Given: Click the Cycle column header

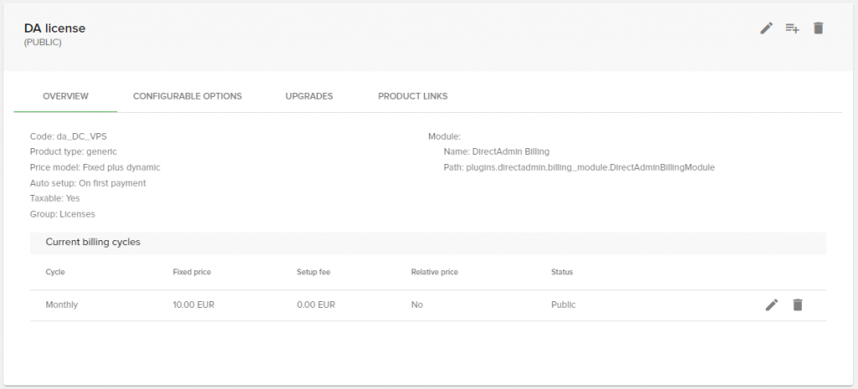Looking at the screenshot, I should [55, 273].
